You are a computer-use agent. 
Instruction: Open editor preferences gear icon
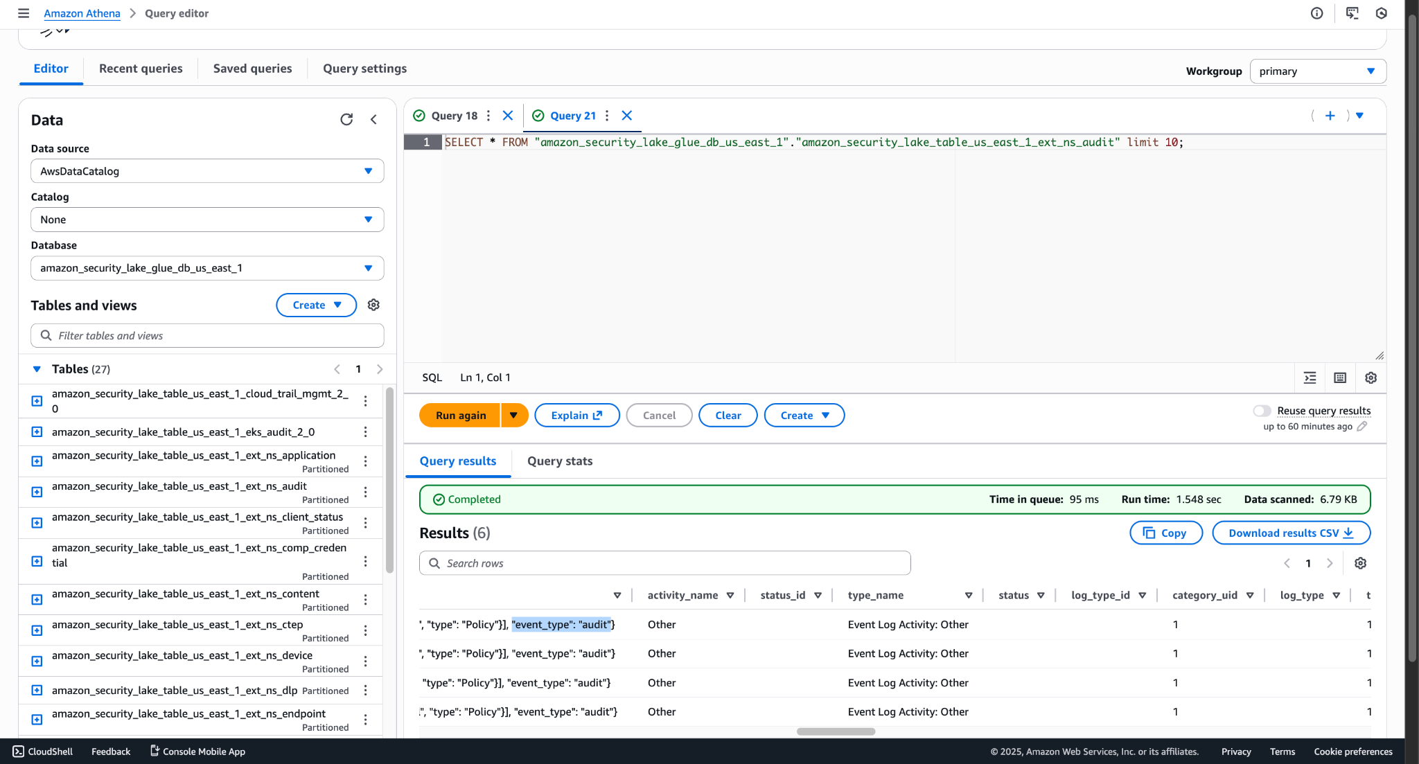click(x=1370, y=377)
